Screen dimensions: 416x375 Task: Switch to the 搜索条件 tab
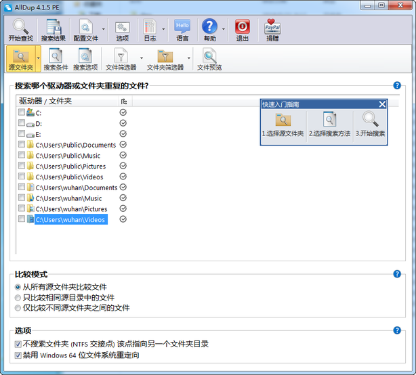(x=56, y=59)
